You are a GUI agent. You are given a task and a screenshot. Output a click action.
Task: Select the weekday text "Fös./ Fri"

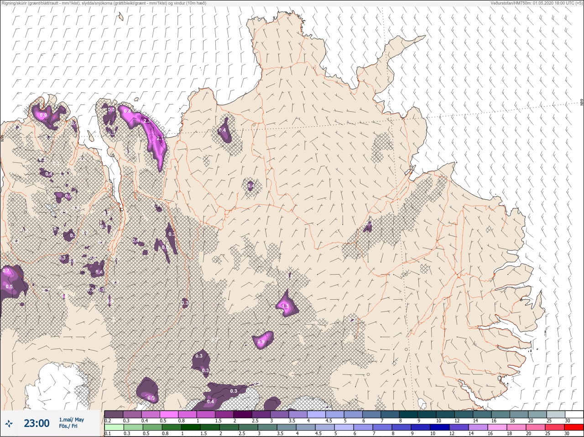point(68,427)
